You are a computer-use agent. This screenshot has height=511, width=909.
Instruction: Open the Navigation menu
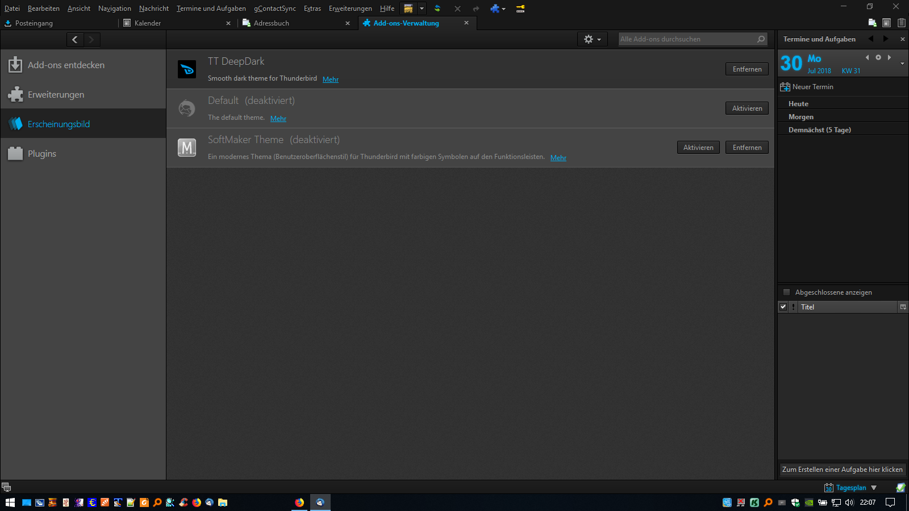click(x=115, y=9)
